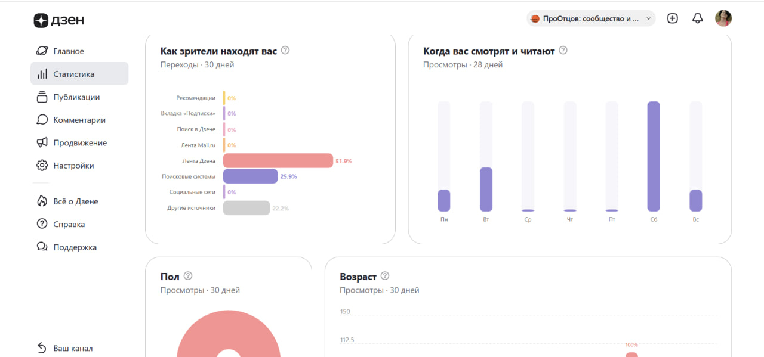Click the 100% age chart label
The width and height of the screenshot is (764, 357).
pyautogui.click(x=631, y=344)
